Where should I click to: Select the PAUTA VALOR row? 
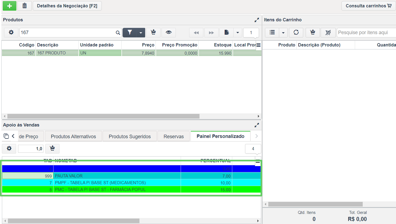pos(131,176)
